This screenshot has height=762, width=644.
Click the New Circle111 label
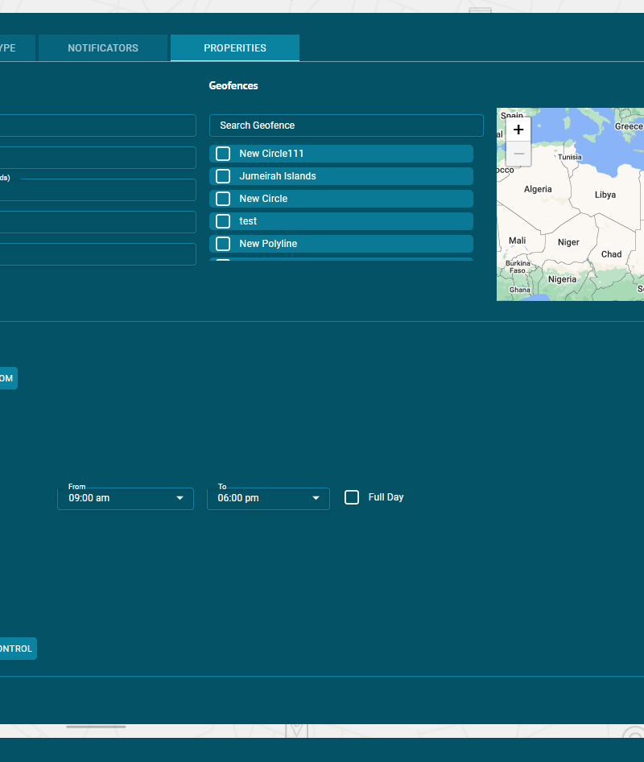tap(271, 154)
